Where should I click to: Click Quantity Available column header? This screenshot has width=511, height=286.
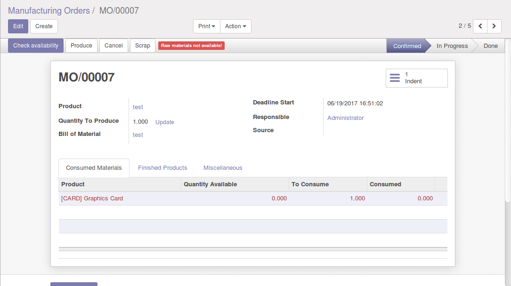click(x=235, y=184)
